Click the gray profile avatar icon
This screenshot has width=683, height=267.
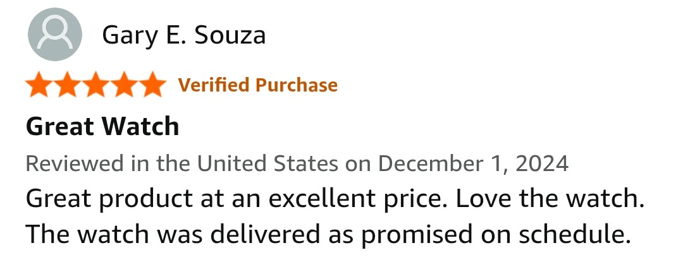(x=55, y=34)
